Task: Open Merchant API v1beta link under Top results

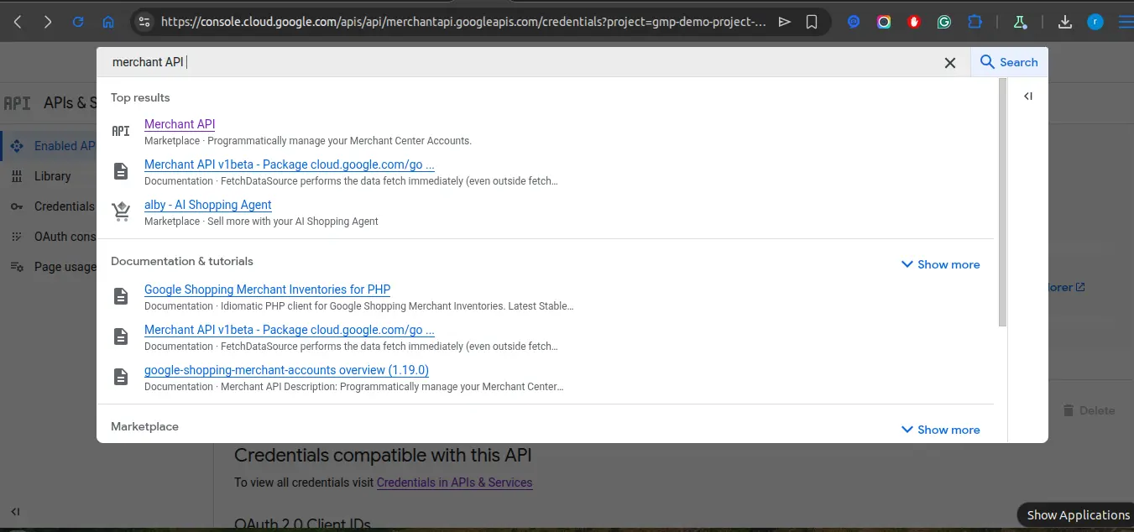Action: coord(290,164)
